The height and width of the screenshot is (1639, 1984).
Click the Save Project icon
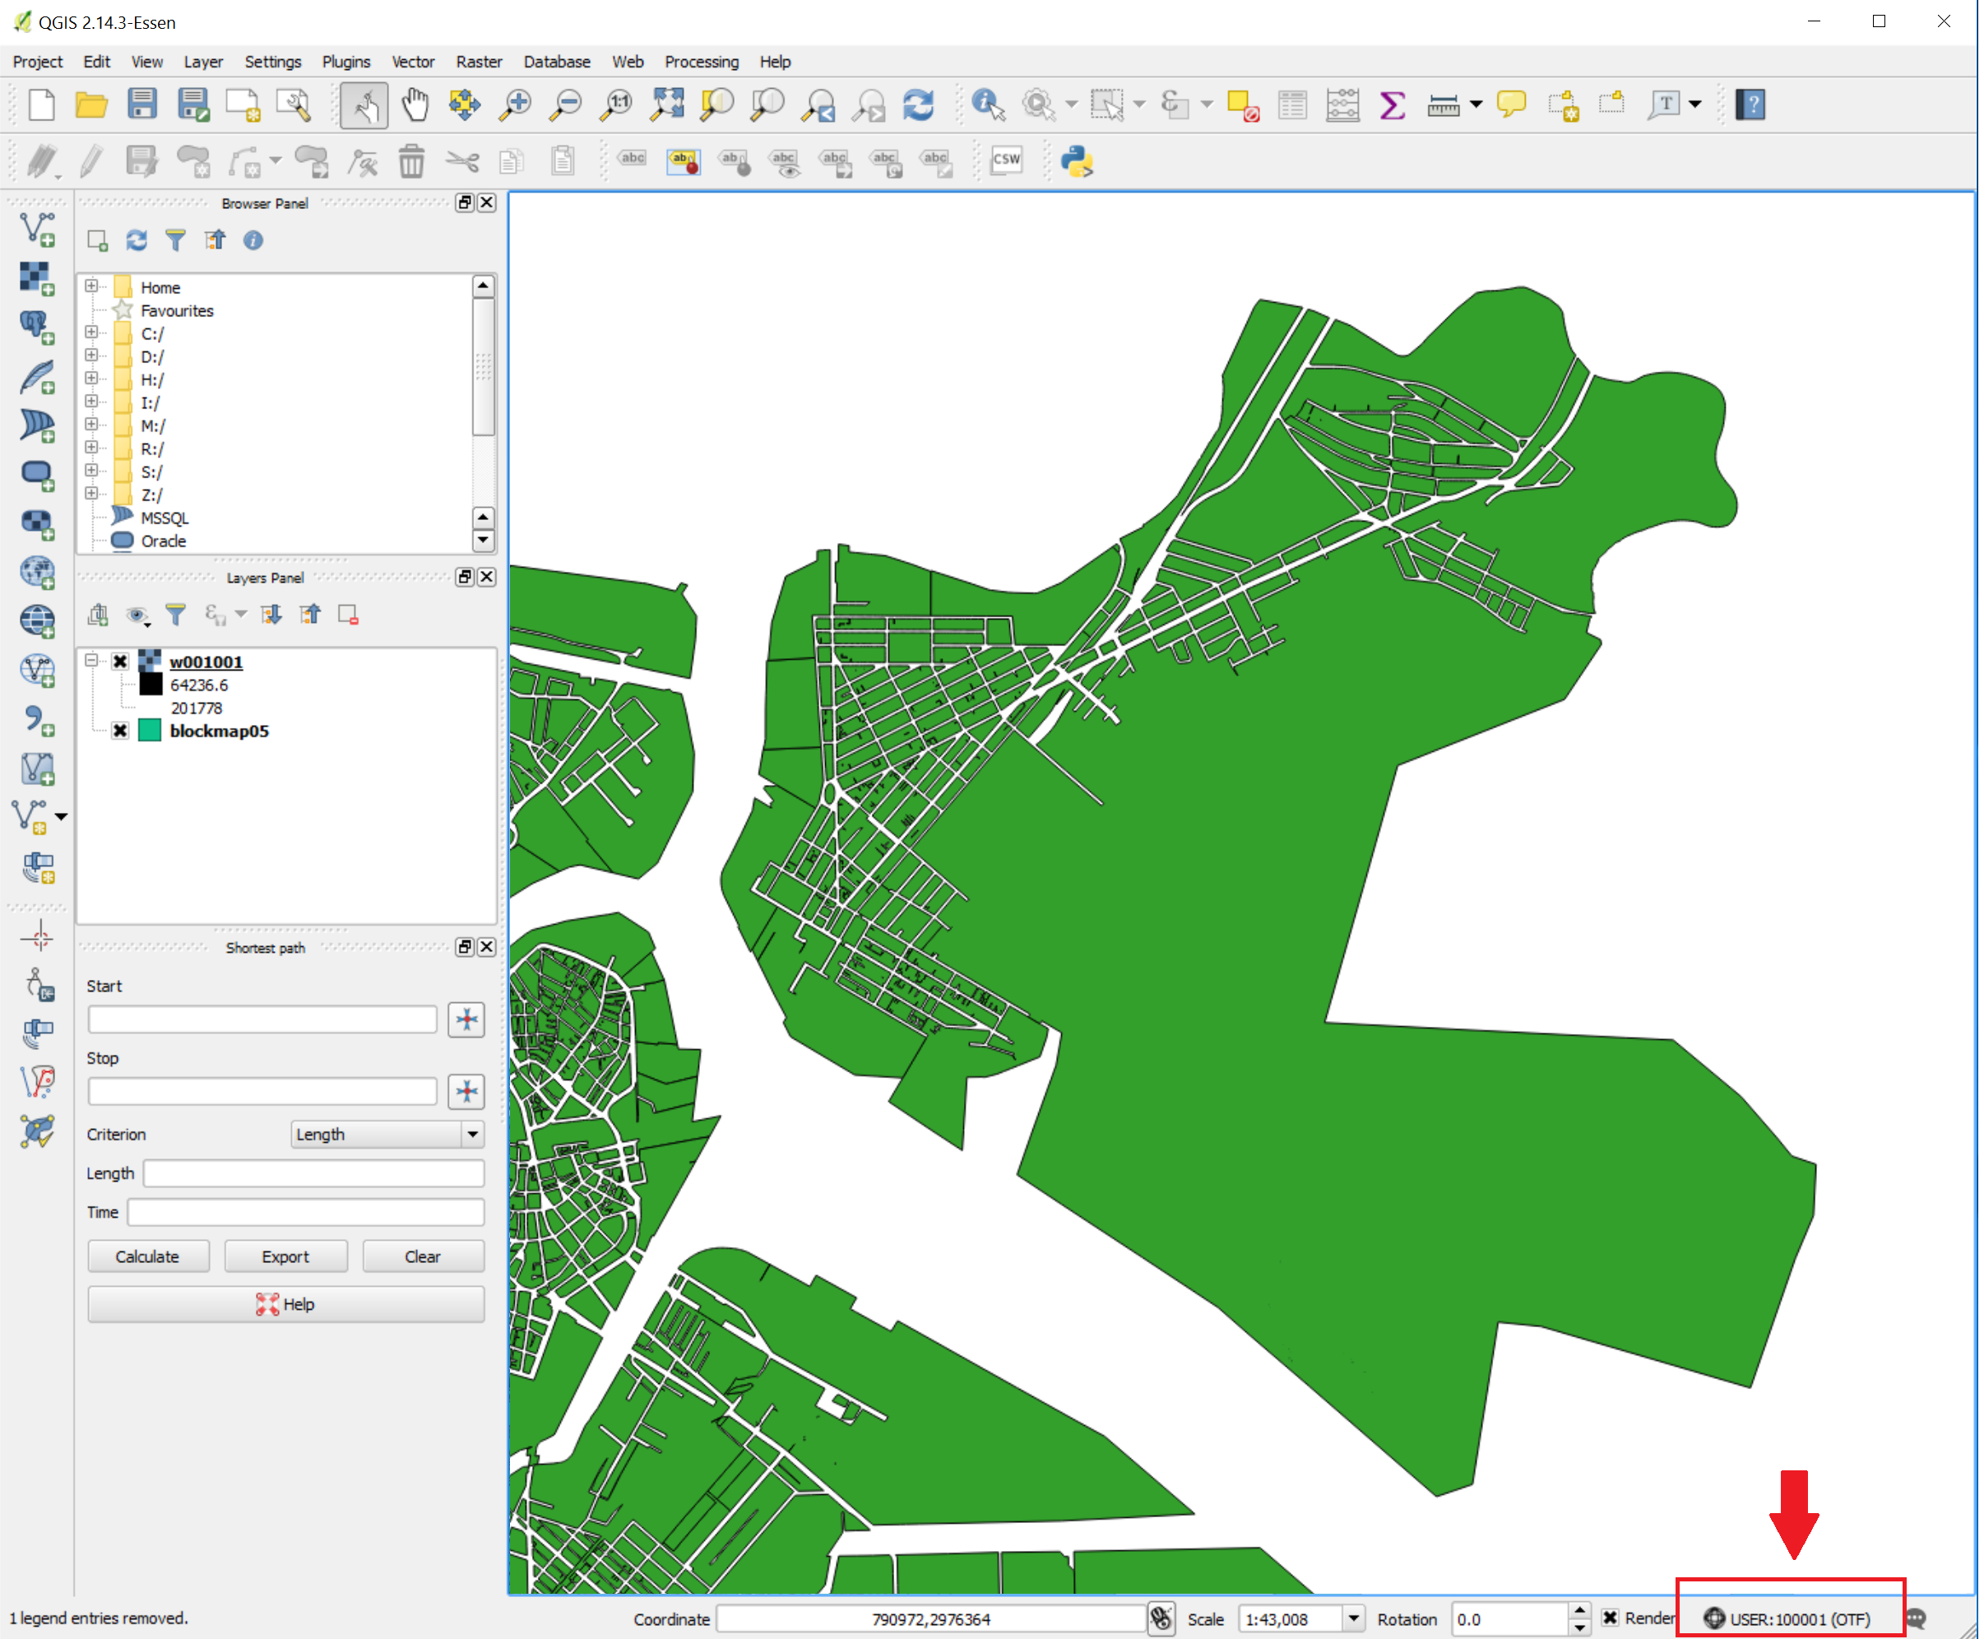pos(141,104)
